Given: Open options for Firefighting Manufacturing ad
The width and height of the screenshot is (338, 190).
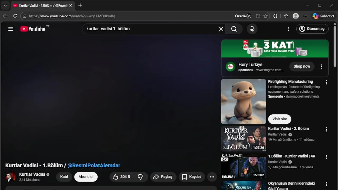Looking at the screenshot, I should click(326, 82).
